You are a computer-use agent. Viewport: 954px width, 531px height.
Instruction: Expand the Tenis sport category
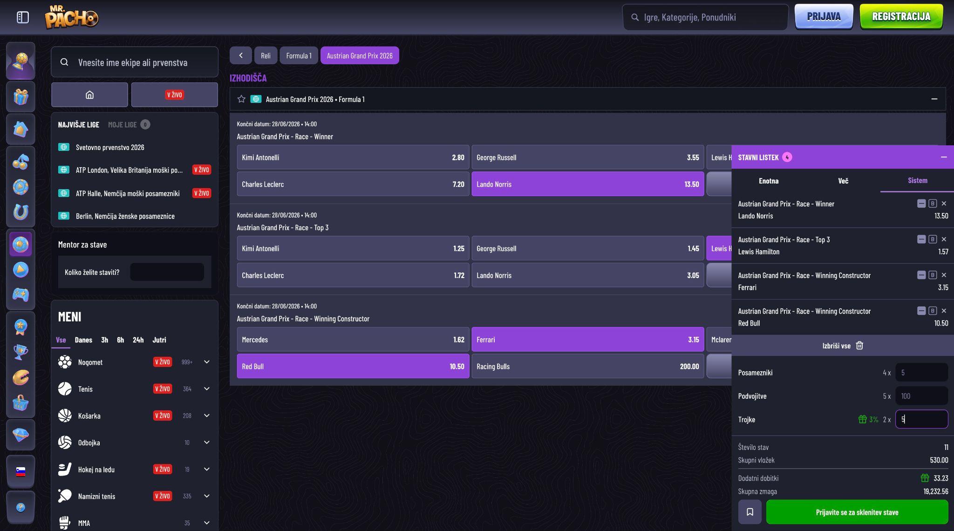click(206, 389)
